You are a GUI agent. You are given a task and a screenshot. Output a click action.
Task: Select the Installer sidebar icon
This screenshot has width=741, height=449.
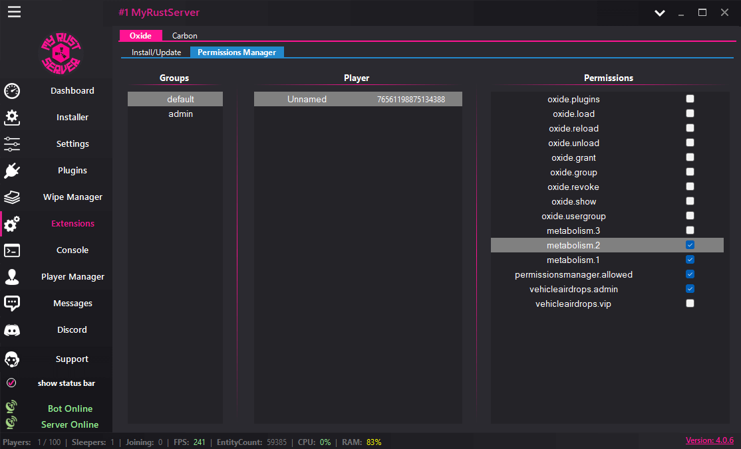click(72, 118)
